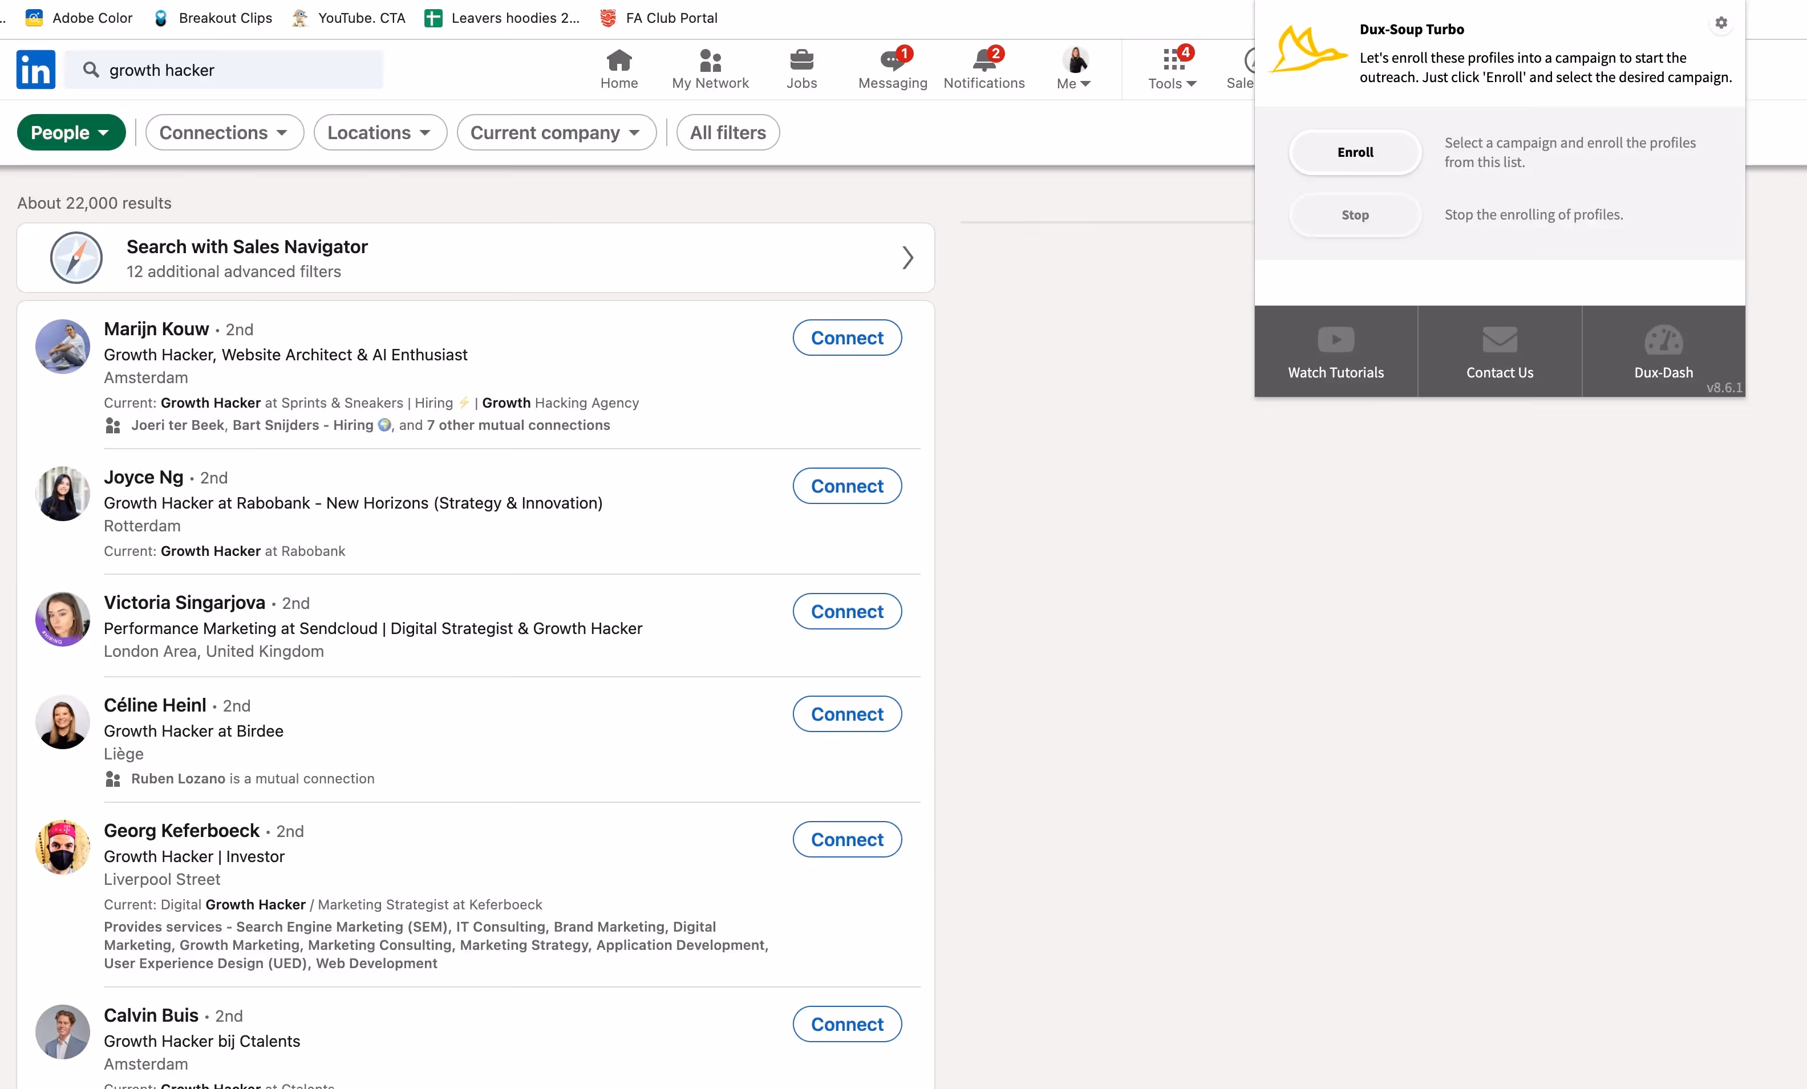The width and height of the screenshot is (1807, 1089).
Task: Click the LinkedIn logo icon
Action: (36, 70)
